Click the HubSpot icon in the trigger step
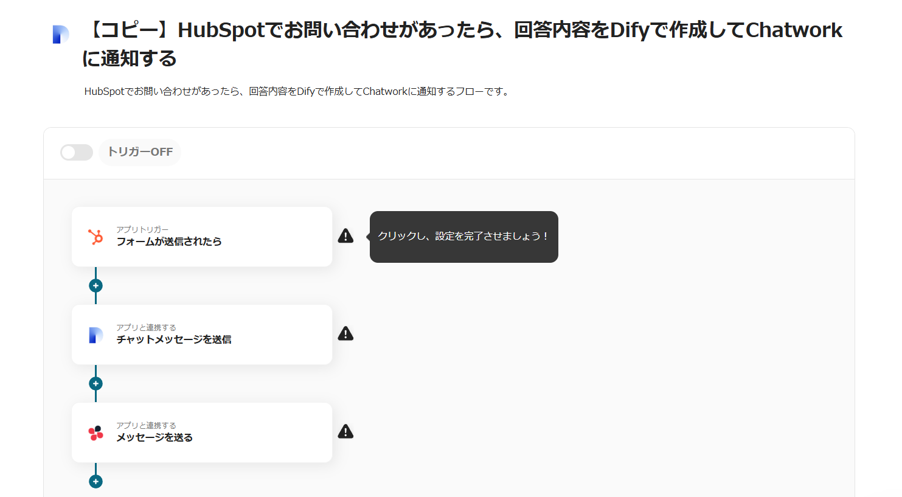This screenshot has height=497, width=902. click(x=95, y=237)
